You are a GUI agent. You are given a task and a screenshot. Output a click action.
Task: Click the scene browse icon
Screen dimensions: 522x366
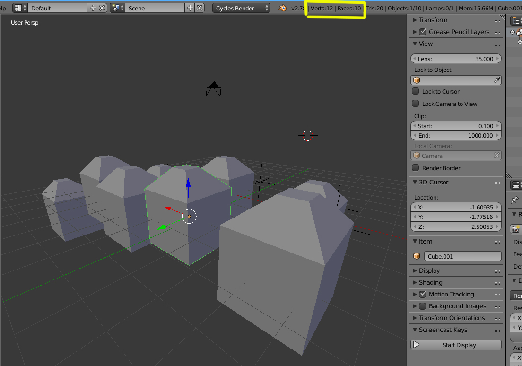pos(117,8)
